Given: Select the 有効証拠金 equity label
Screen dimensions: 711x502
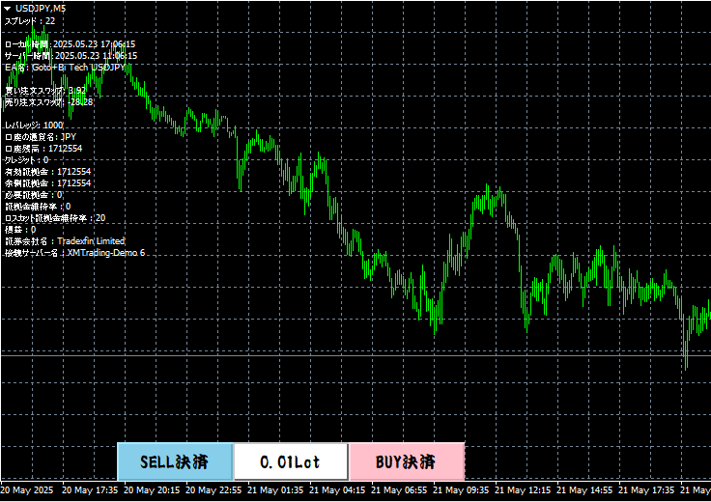Looking at the screenshot, I should point(48,171).
